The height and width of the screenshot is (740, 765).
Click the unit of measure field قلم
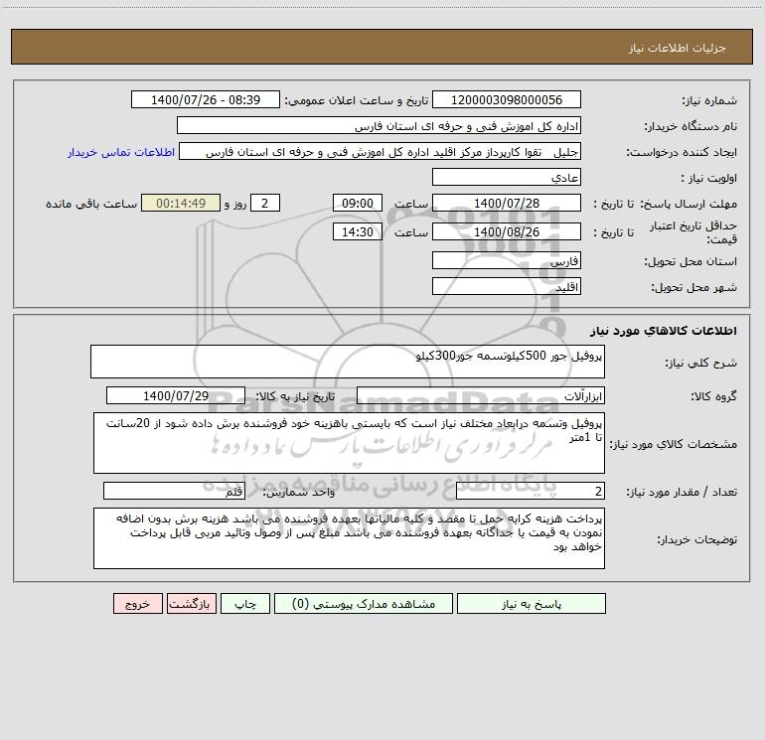(x=174, y=492)
